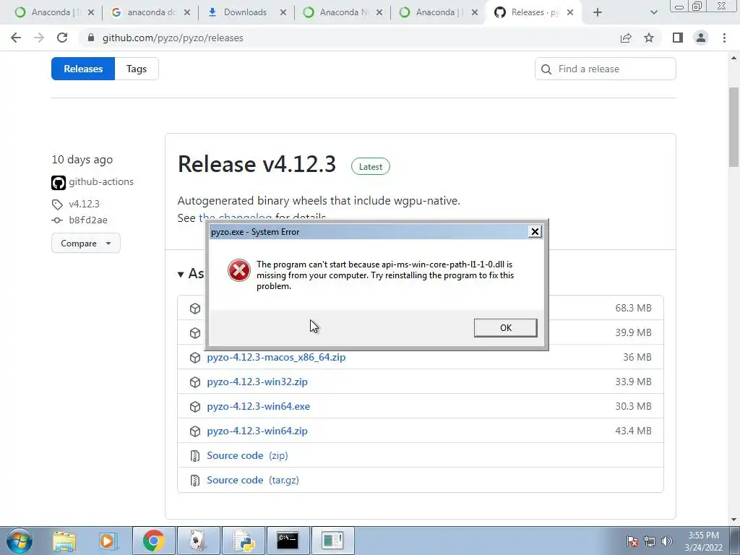Screen dimensions: 740x555
Task: Close the Downloads tab
Action: [x=283, y=12]
